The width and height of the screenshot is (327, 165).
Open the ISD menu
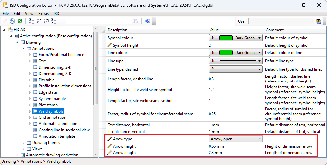pos(56,13)
